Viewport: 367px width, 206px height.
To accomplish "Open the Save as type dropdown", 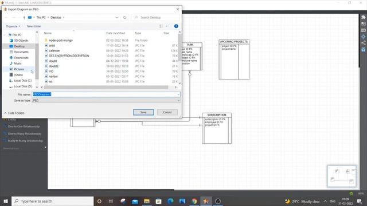I will coord(178,101).
